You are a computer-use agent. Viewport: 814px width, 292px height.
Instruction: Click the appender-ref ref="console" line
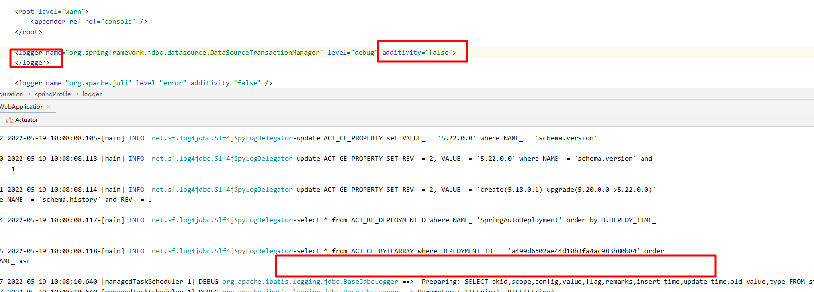point(89,21)
